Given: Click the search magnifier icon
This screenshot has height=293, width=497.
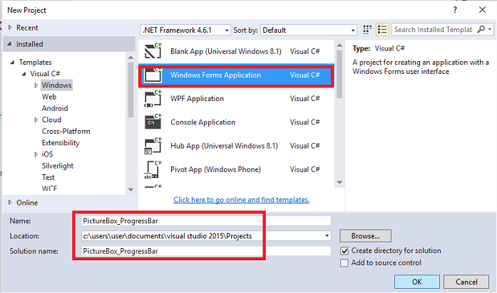Looking at the screenshot, I should pyautogui.click(x=481, y=29).
